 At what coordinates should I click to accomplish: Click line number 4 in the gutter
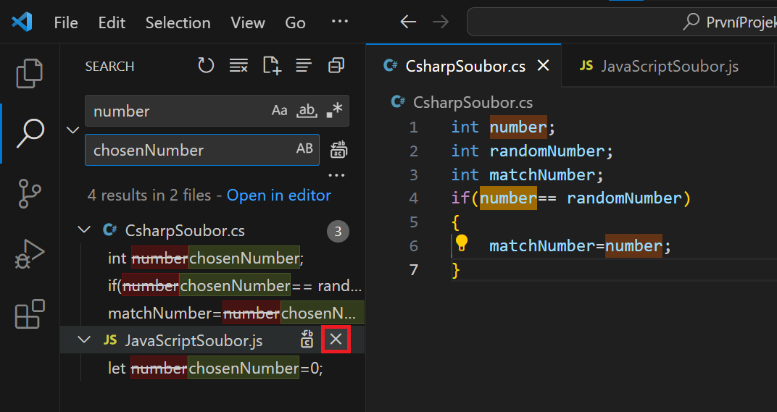tap(413, 198)
